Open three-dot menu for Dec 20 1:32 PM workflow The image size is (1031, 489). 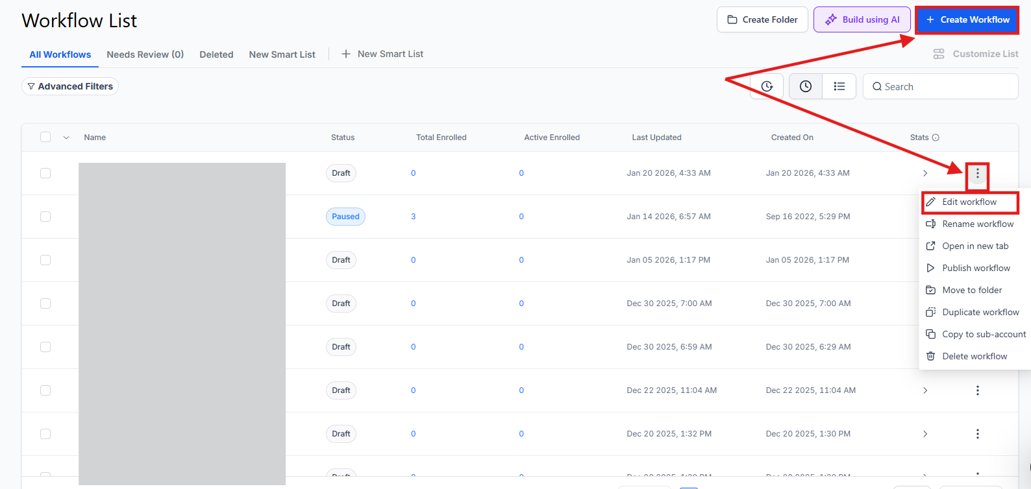coord(977,434)
